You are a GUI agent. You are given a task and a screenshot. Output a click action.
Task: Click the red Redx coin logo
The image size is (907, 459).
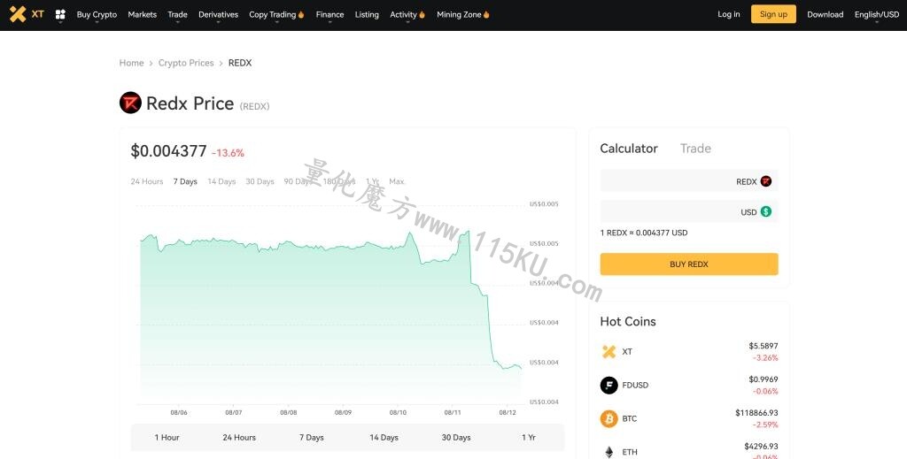[130, 103]
